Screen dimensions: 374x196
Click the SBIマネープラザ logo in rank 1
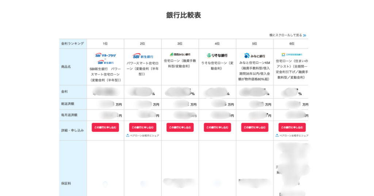pyautogui.click(x=105, y=55)
